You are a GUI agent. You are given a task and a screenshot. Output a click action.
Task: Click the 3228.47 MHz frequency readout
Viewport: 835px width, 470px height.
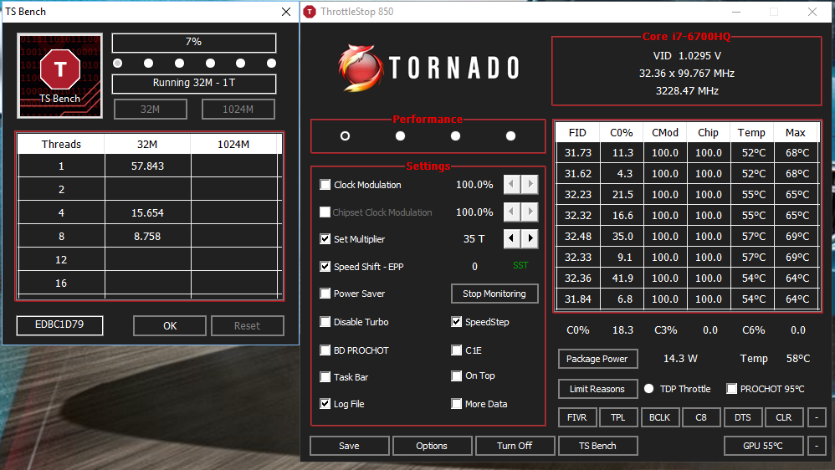687,91
